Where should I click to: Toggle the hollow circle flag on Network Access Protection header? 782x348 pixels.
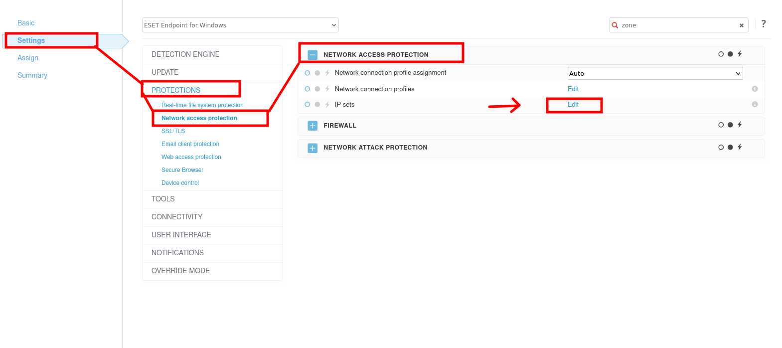click(721, 54)
